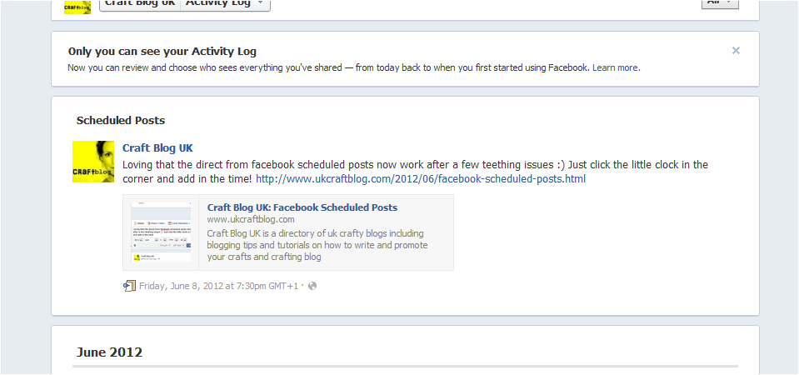799x375 pixels.
Task: Click the 'Only you can see your Activity Log' heading
Action: [162, 51]
